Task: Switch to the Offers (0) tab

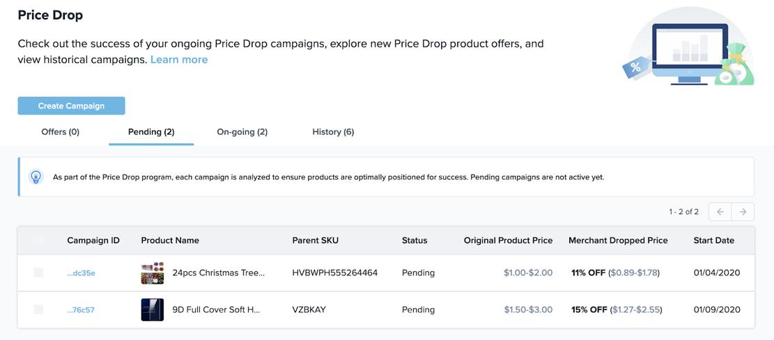Action: tap(61, 132)
